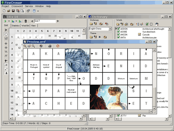This screenshot has width=174, height=131.
Task: Zoom in using the Preview magnifier plus icon
Action: [x=25, y=46]
